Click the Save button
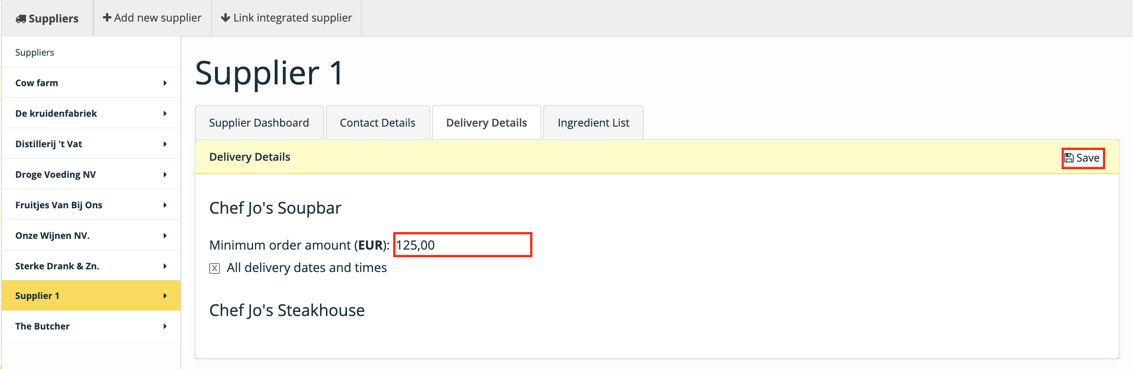The height and width of the screenshot is (369, 1133). pyautogui.click(x=1083, y=158)
